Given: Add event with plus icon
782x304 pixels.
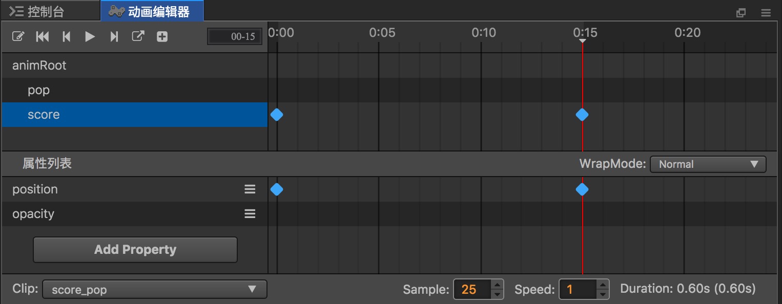Looking at the screenshot, I should (162, 36).
